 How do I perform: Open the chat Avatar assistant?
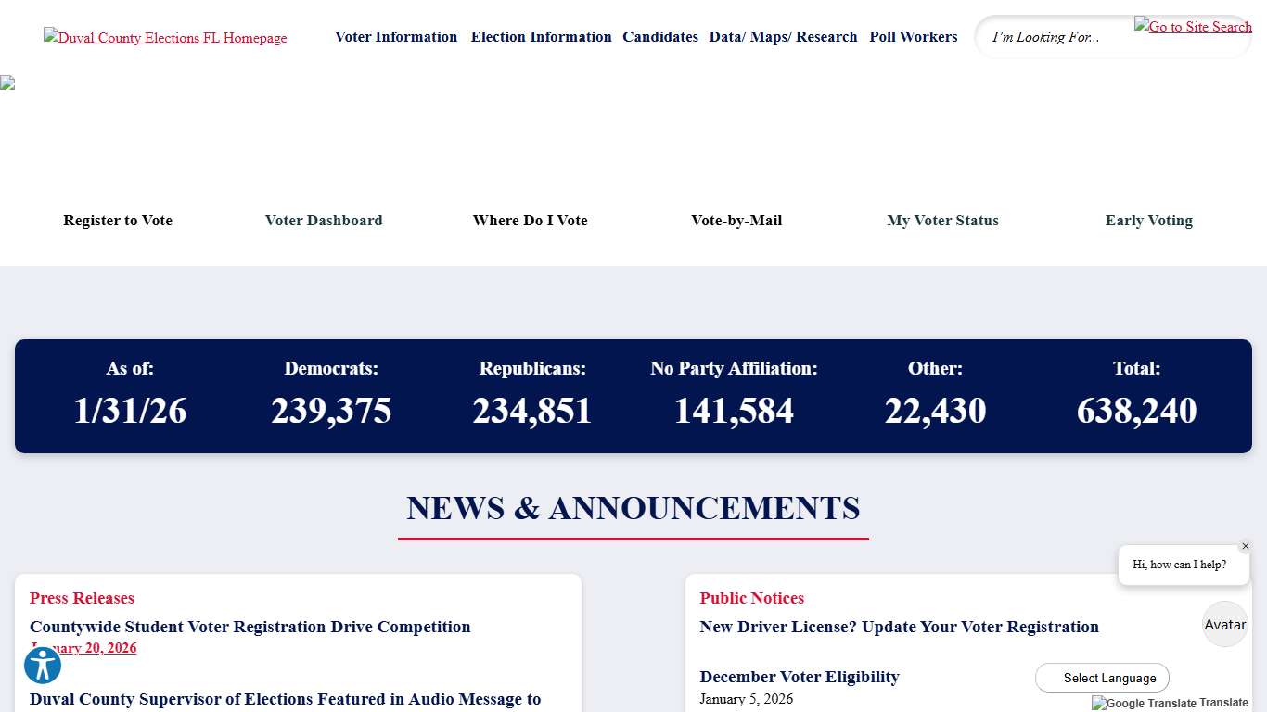1224,624
